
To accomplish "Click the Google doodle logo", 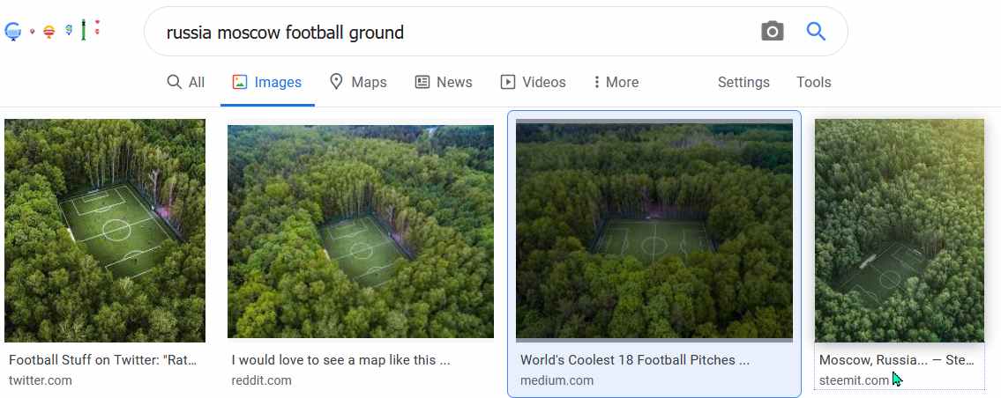I will 52,30.
